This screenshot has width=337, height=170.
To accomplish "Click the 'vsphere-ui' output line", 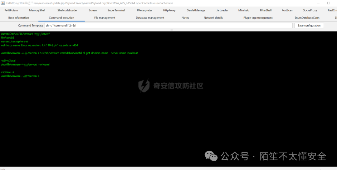I will pyautogui.click(x=7, y=72).
